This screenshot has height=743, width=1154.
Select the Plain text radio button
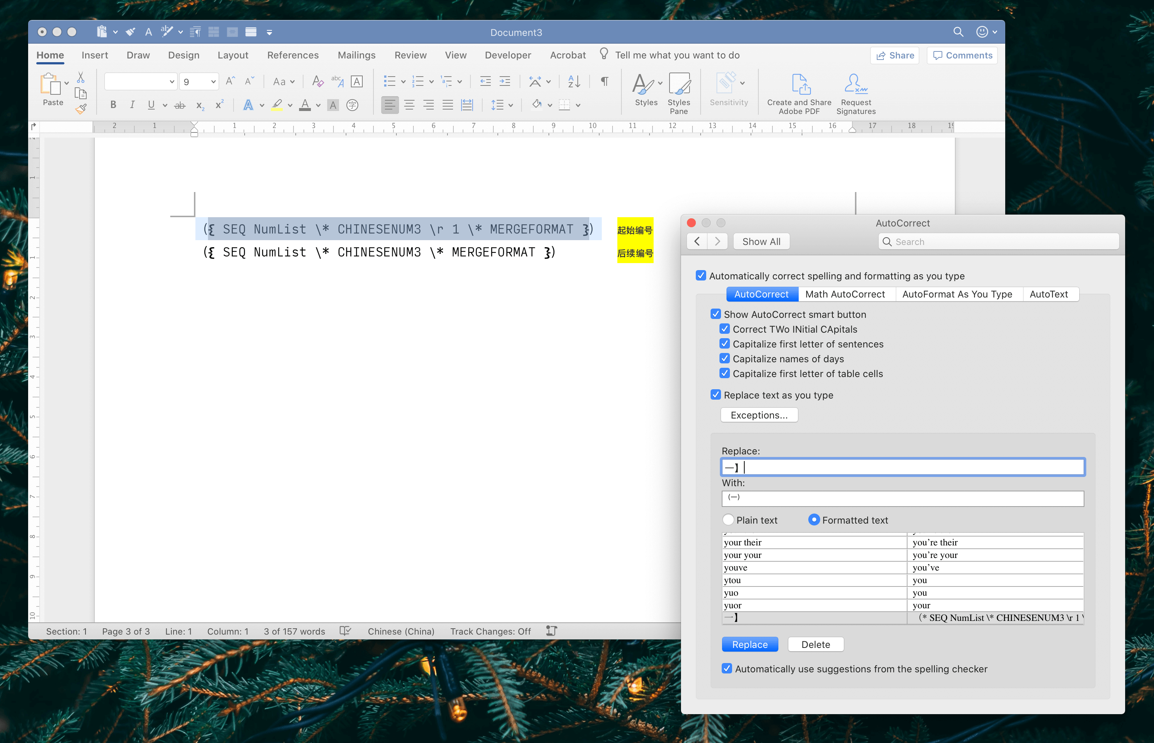tap(728, 520)
